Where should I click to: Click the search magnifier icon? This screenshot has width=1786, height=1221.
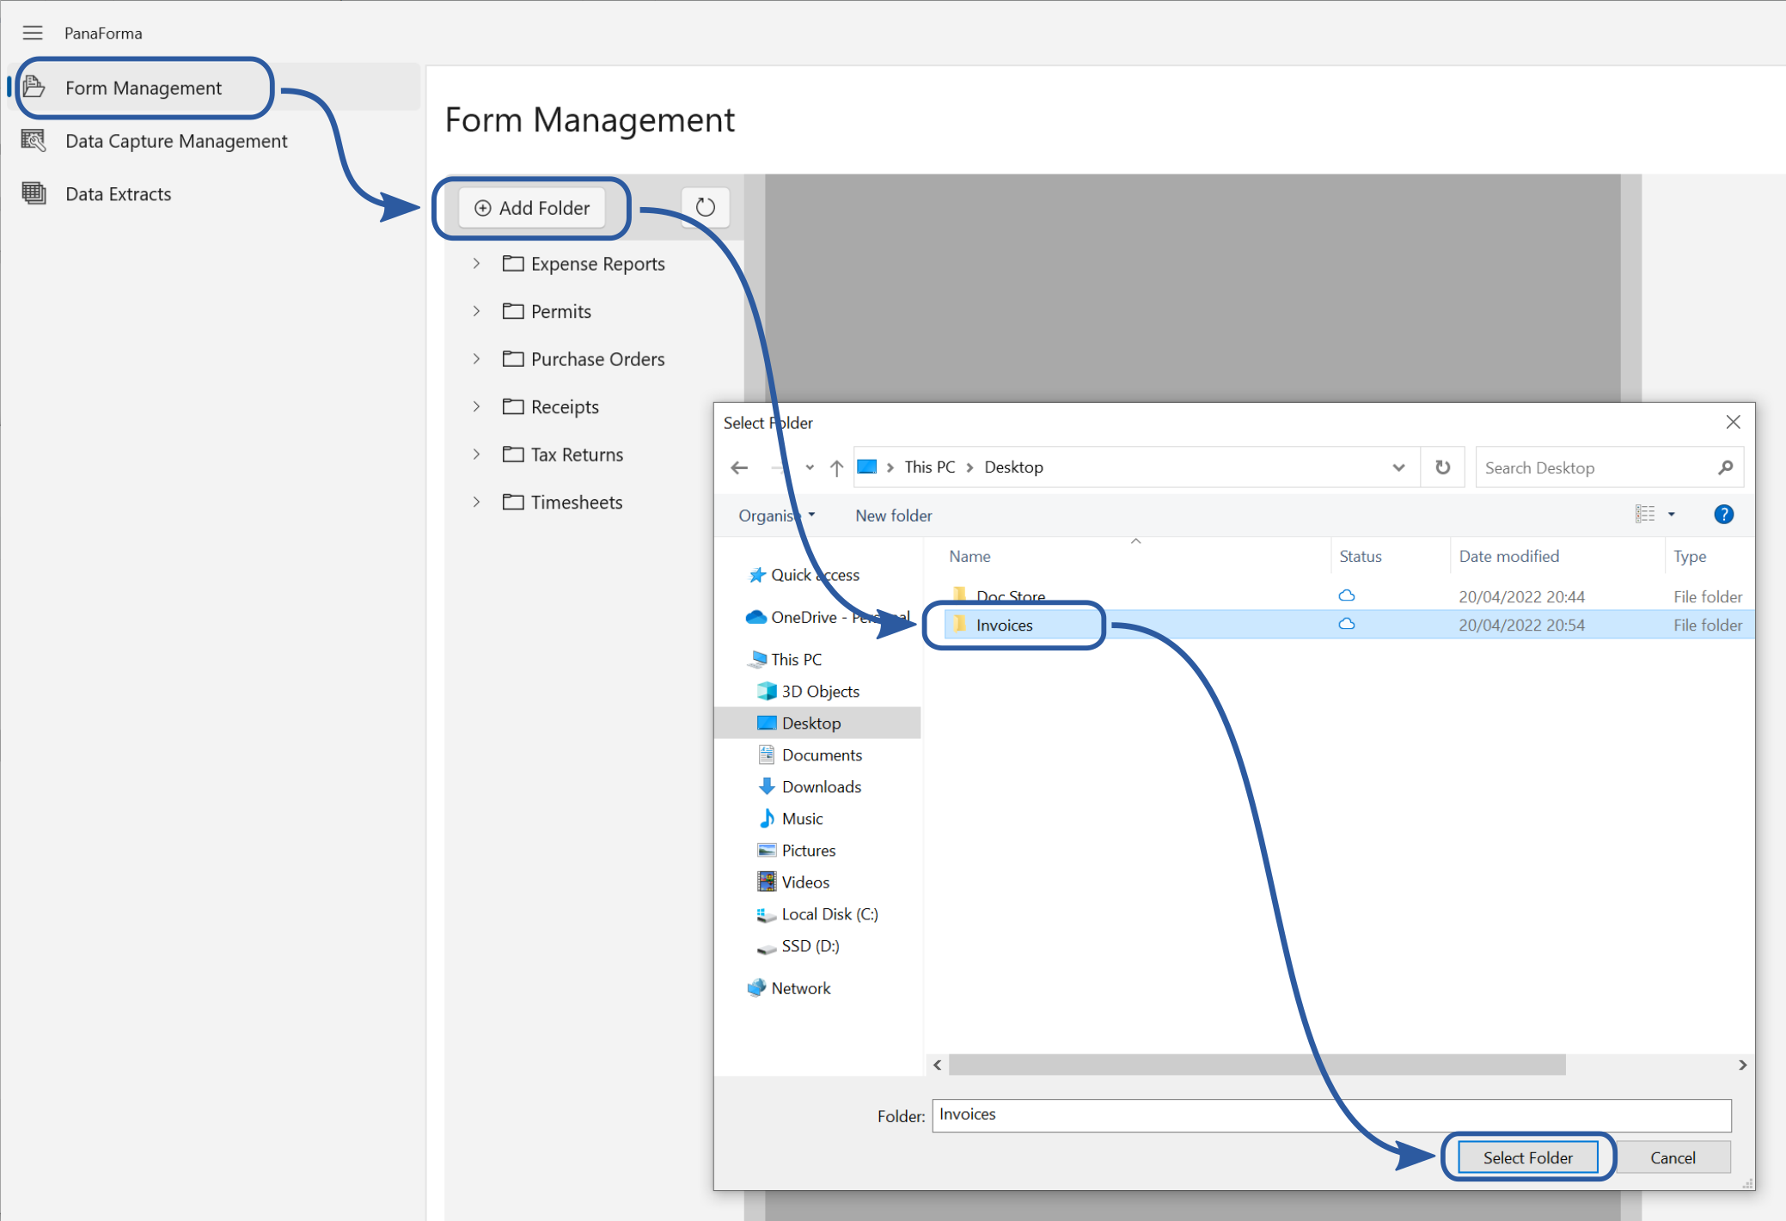[x=1724, y=467]
